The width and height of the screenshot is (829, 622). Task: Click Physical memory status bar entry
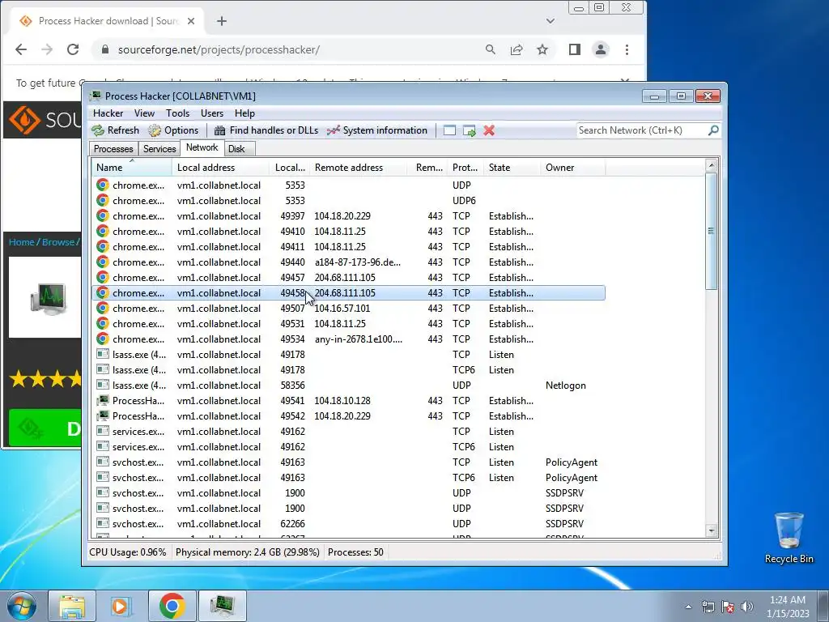point(248,552)
